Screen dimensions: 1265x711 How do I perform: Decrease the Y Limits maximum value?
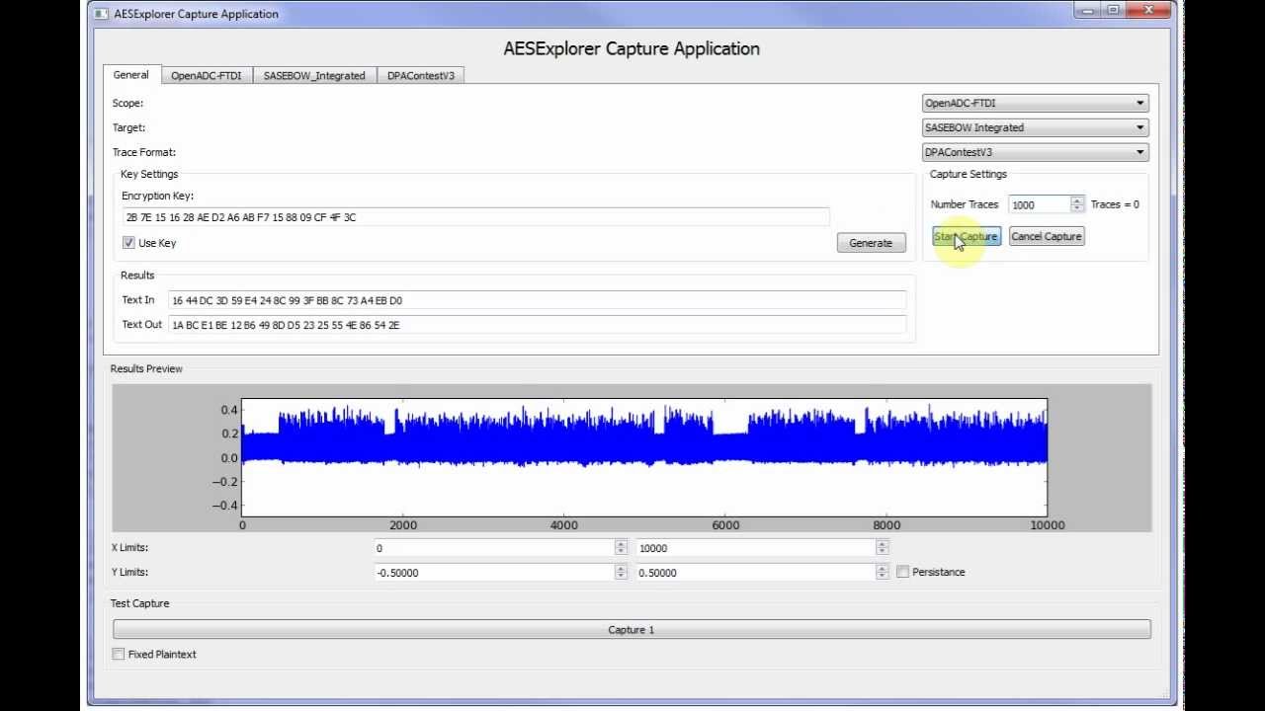point(882,577)
